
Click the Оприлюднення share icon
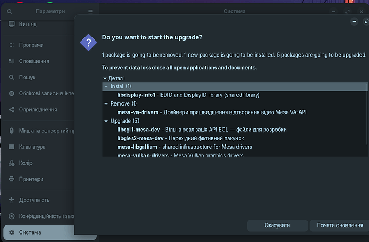coord(12,110)
